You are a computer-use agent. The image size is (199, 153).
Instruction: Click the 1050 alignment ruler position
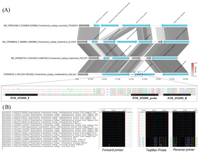[x=104, y=110]
